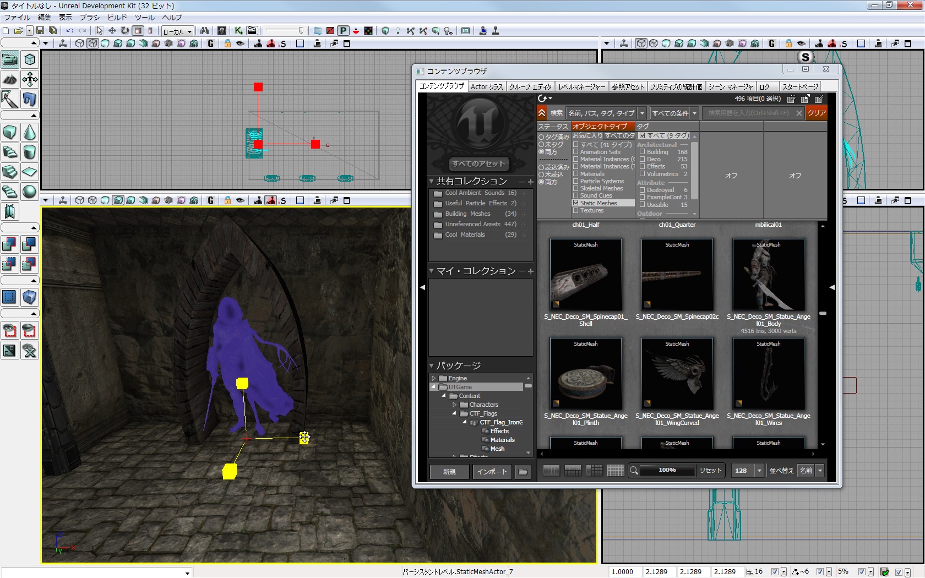Pick the sphere brush builder
The width and height of the screenshot is (925, 578).
pos(29,192)
